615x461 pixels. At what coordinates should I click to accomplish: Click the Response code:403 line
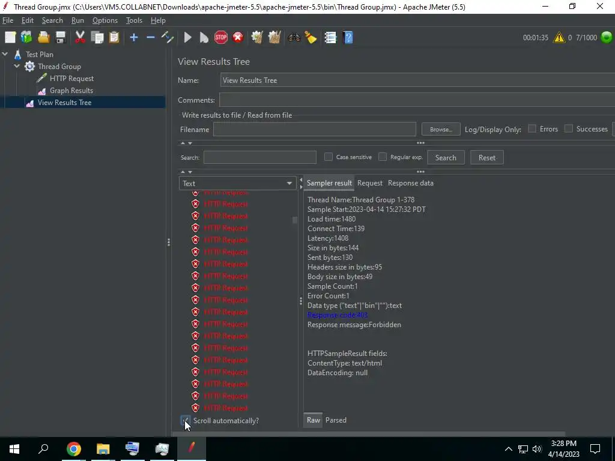[338, 315]
